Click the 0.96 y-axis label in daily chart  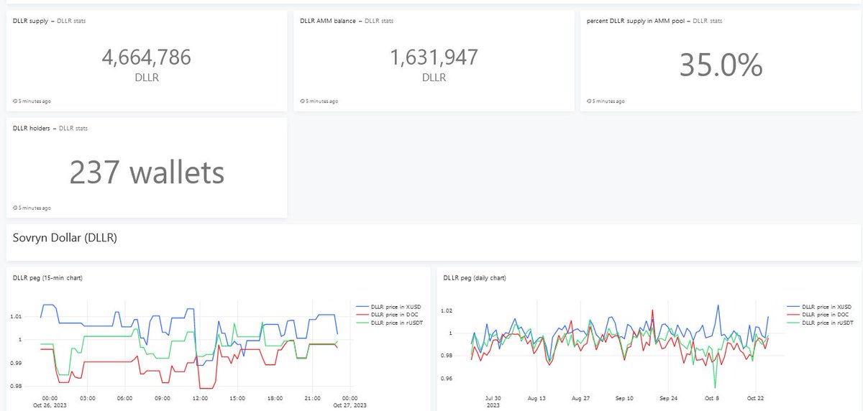pos(447,378)
